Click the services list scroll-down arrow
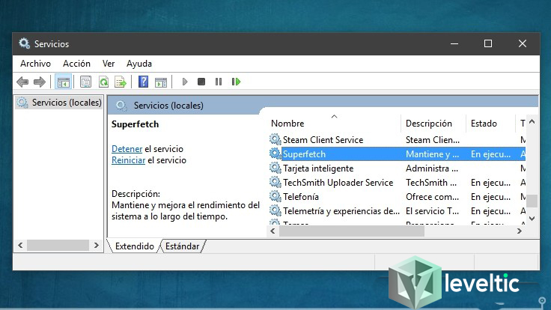 [532, 218]
